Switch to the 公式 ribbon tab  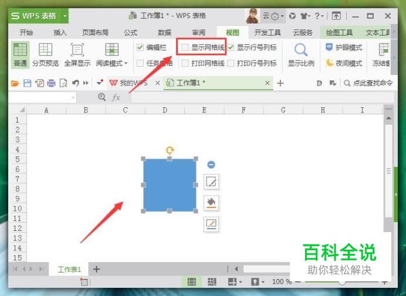click(x=130, y=33)
